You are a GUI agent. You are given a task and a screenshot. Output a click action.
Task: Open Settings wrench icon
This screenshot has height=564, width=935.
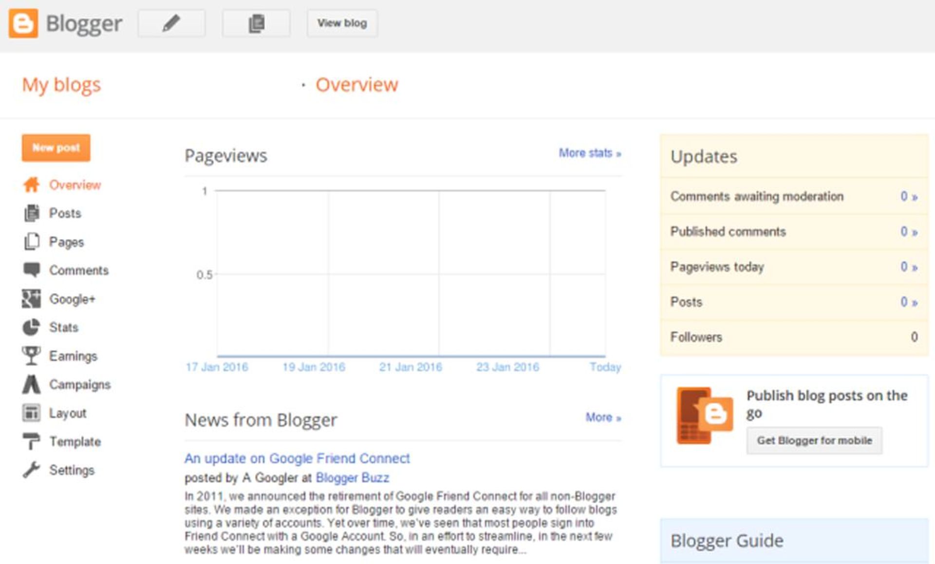tap(31, 470)
